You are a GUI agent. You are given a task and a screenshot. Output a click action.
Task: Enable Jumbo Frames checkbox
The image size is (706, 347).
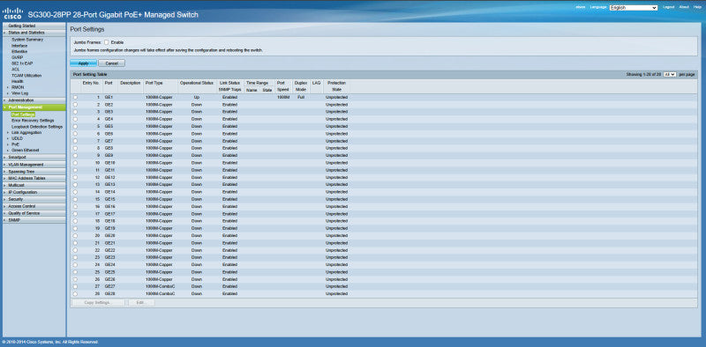107,41
